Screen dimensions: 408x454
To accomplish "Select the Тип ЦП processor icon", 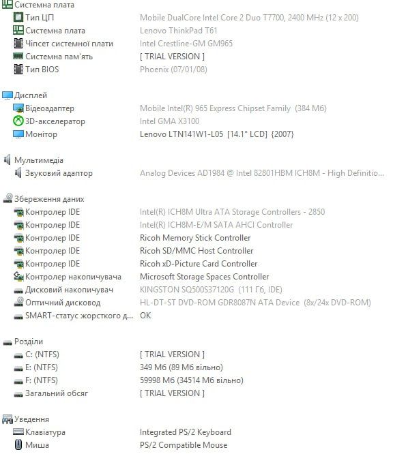I will (x=18, y=17).
